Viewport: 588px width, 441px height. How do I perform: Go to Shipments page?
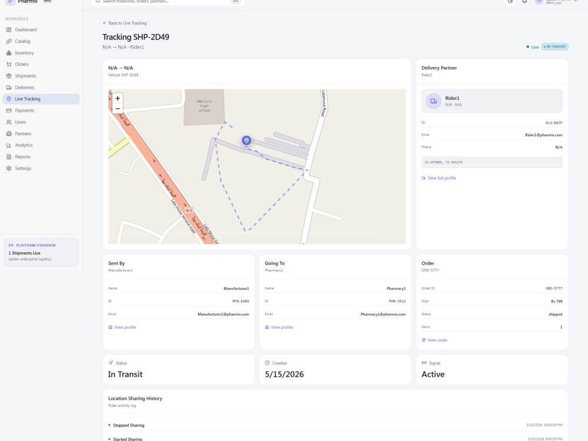pos(41,76)
